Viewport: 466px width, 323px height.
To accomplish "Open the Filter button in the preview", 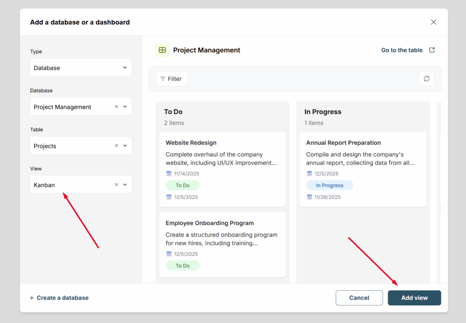I will (x=171, y=79).
